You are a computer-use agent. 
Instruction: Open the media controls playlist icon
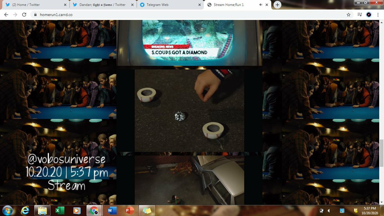tap(359, 14)
